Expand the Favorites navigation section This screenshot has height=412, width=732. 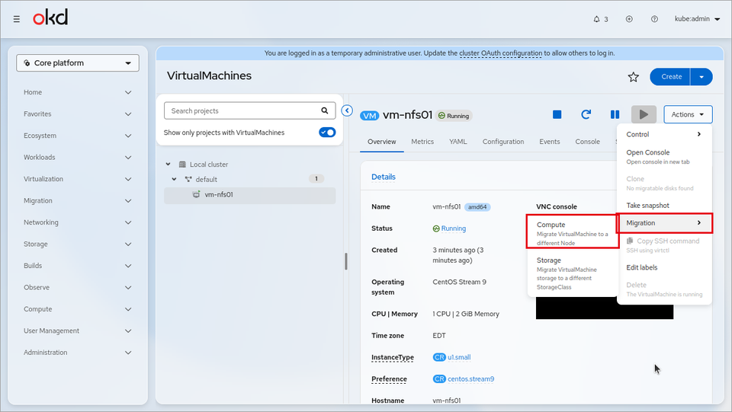click(78, 114)
